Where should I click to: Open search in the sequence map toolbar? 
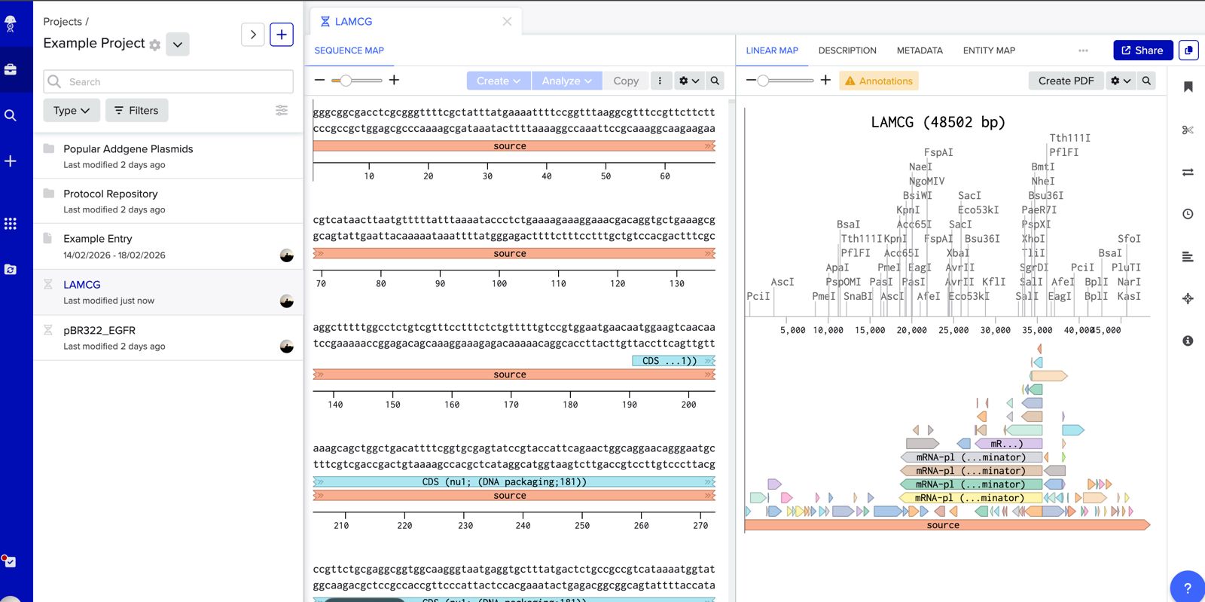pyautogui.click(x=715, y=81)
